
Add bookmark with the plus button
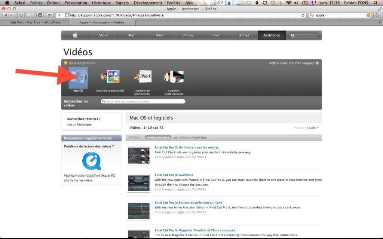coord(59,15)
